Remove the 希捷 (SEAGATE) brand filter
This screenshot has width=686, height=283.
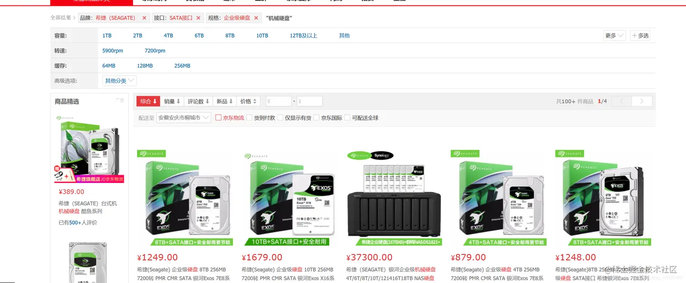(144, 18)
